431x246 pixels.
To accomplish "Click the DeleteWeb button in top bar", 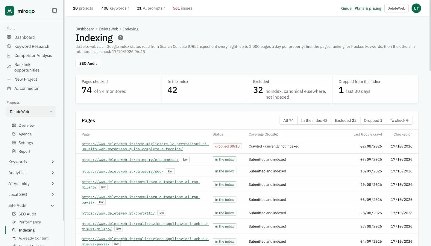I will click(396, 8).
